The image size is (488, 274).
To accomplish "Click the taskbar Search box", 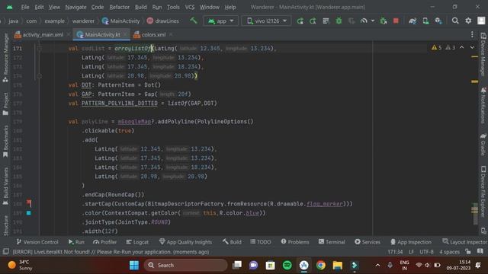I will (185, 265).
